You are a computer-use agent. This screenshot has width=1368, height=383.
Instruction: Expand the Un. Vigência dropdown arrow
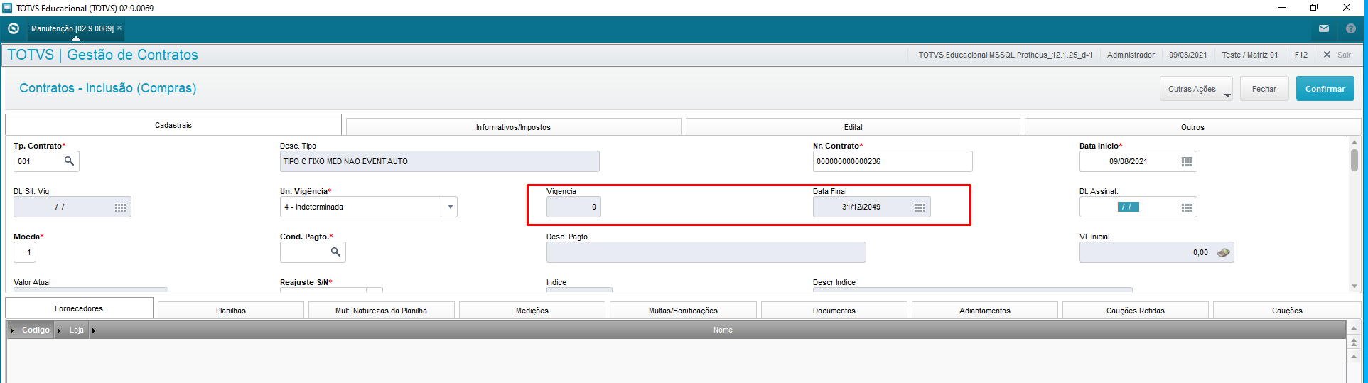[450, 207]
